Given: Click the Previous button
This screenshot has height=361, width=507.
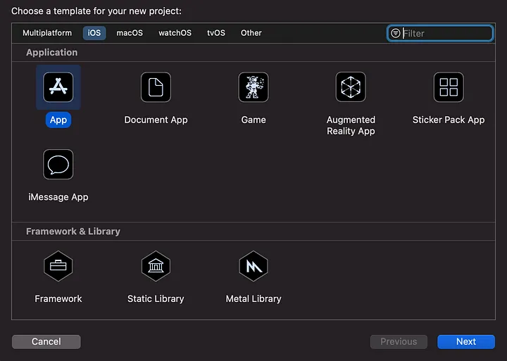Looking at the screenshot, I should [x=399, y=341].
